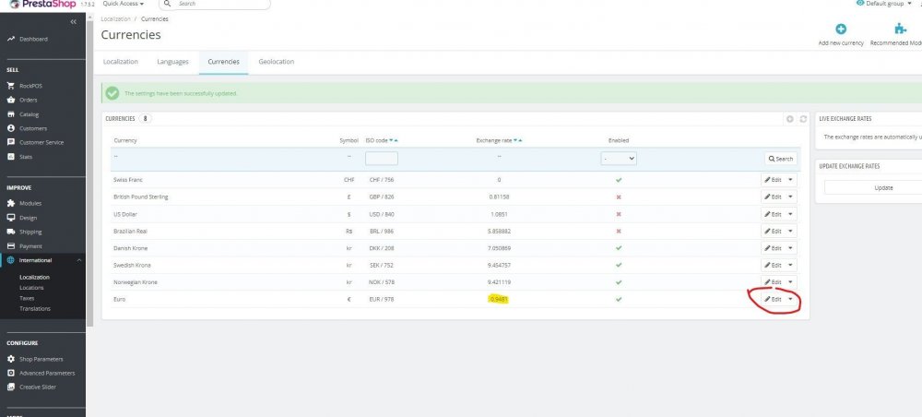Image resolution: width=922 pixels, height=417 pixels.
Task: Open Dashboard from the sidebar
Action: point(33,39)
